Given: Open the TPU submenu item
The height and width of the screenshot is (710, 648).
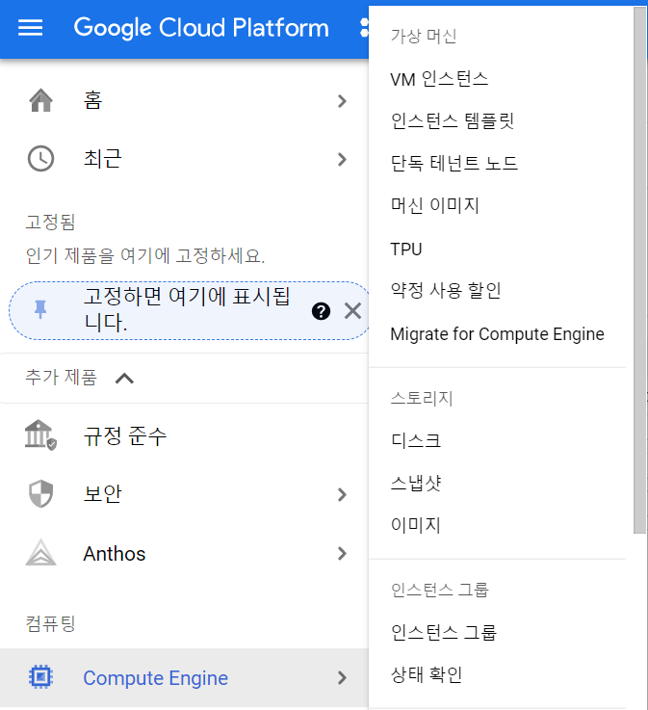Looking at the screenshot, I should (406, 250).
